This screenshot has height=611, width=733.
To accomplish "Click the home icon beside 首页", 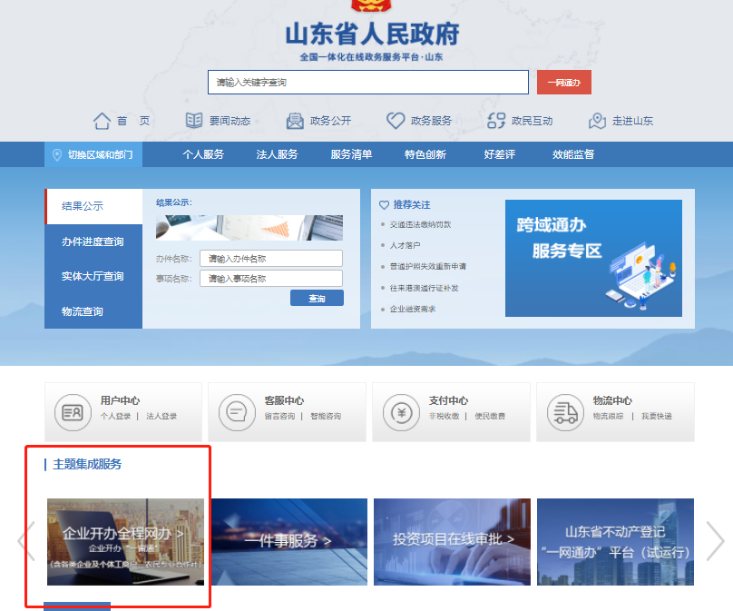I will (x=102, y=121).
